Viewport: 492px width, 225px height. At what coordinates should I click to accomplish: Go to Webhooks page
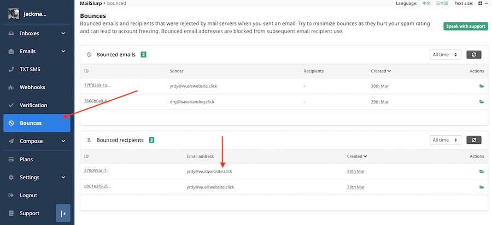[32, 87]
